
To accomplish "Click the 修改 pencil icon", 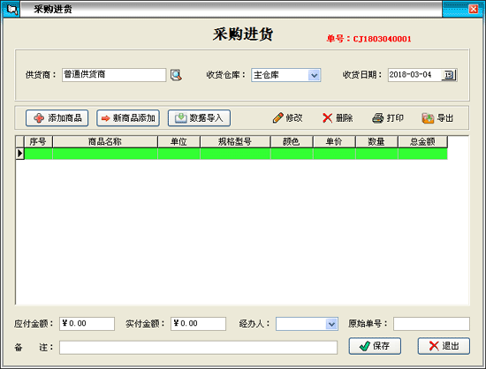I will (x=277, y=118).
